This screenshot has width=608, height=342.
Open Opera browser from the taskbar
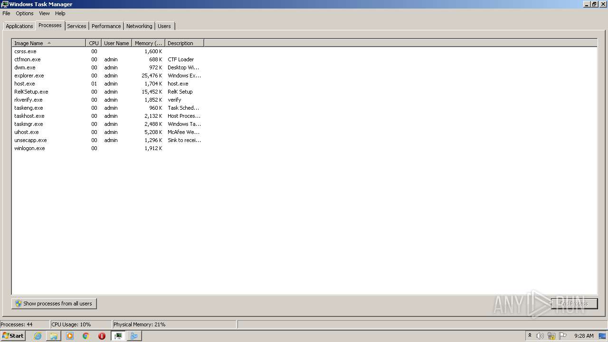tap(102, 336)
